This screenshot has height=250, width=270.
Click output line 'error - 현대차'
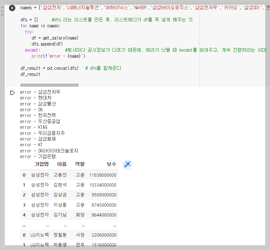coord(36,98)
